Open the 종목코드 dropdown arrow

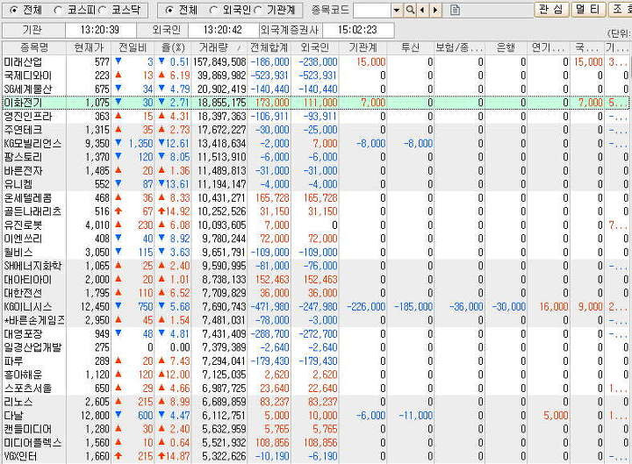[x=397, y=10]
